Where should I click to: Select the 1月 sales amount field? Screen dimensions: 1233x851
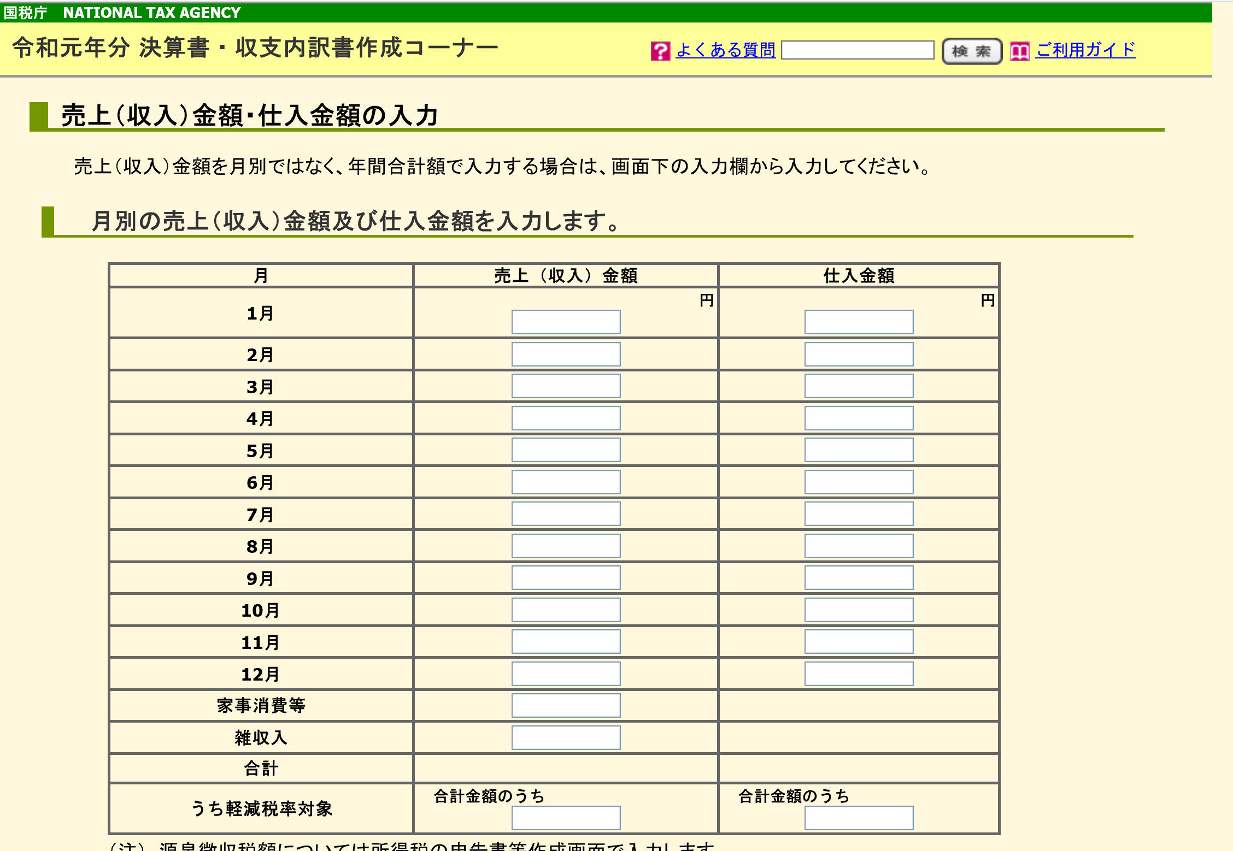click(566, 322)
